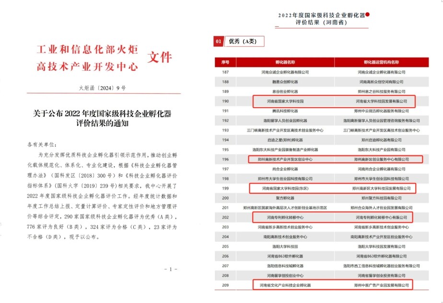
Task: Click the red "文件" heading text
Action: tap(159, 58)
